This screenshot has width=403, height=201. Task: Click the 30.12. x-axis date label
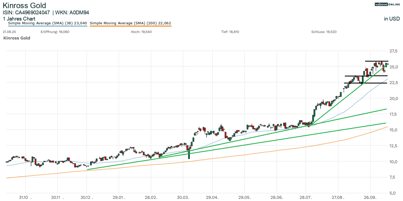(87, 197)
